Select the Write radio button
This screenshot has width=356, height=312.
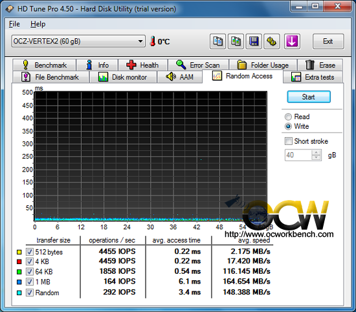pyautogui.click(x=288, y=126)
